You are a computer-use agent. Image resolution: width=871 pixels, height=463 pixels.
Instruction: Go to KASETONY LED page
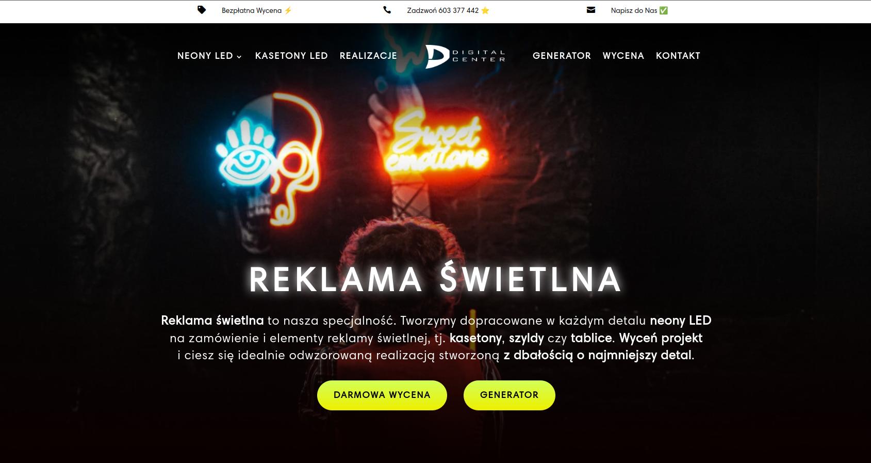291,56
